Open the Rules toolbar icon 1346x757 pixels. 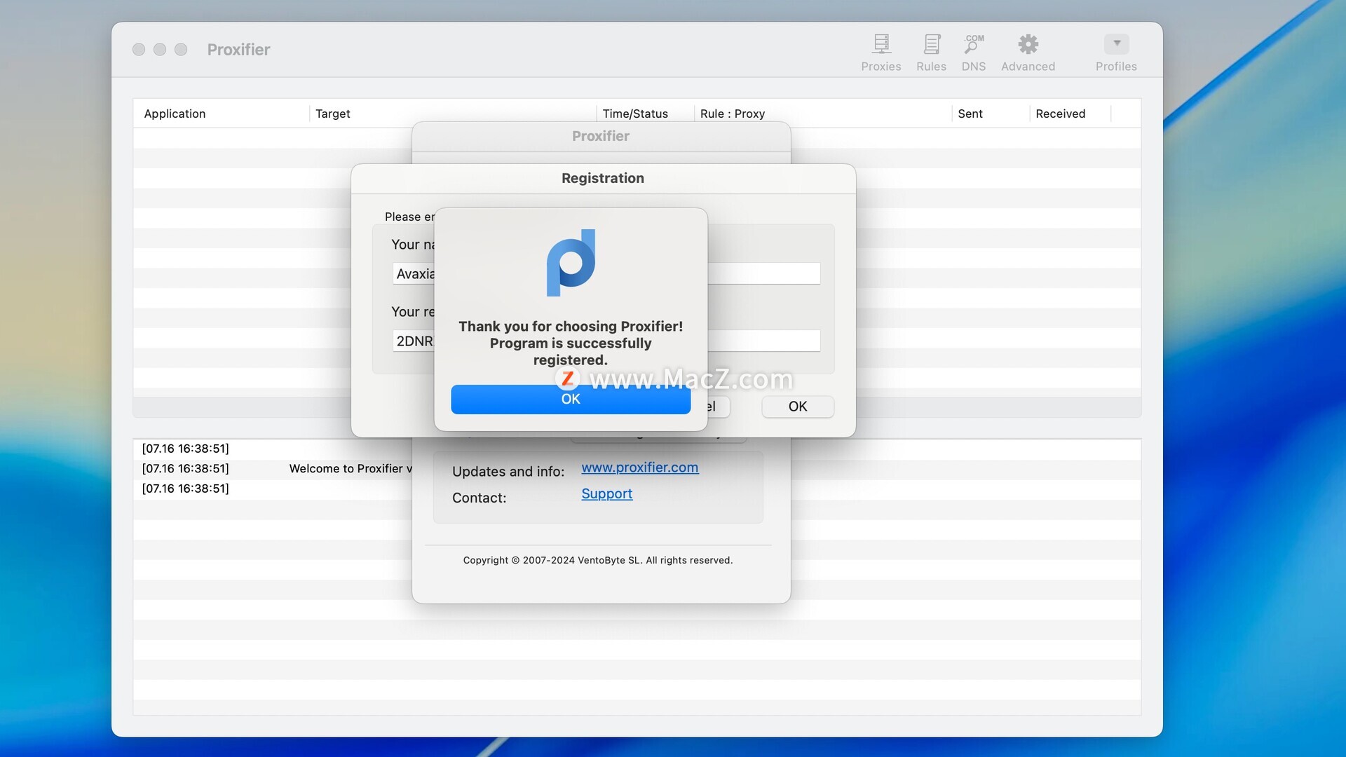coord(931,53)
